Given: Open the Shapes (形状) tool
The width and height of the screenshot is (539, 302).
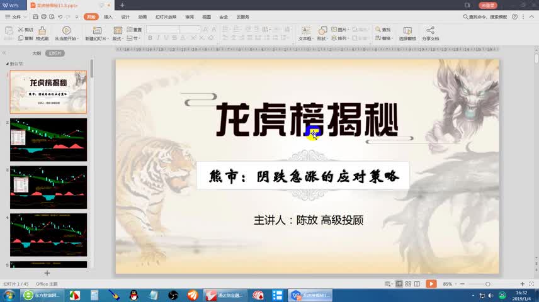Looking at the screenshot, I should (x=322, y=30).
